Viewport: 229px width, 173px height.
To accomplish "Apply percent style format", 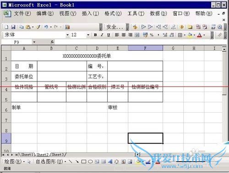I will click(x=152, y=35).
